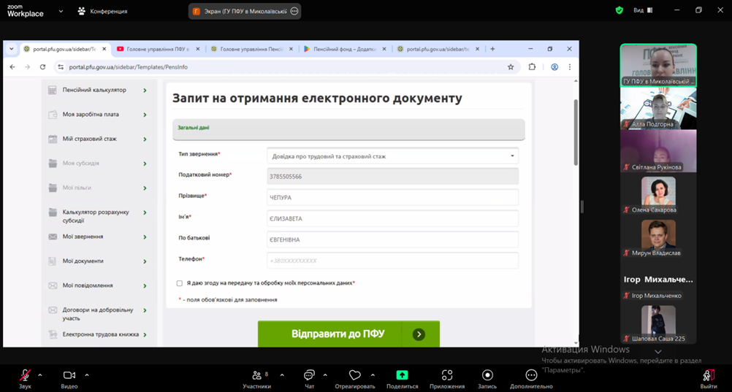Click the folder icon beside Калькулятор розрахунку субсидії

pyautogui.click(x=53, y=212)
